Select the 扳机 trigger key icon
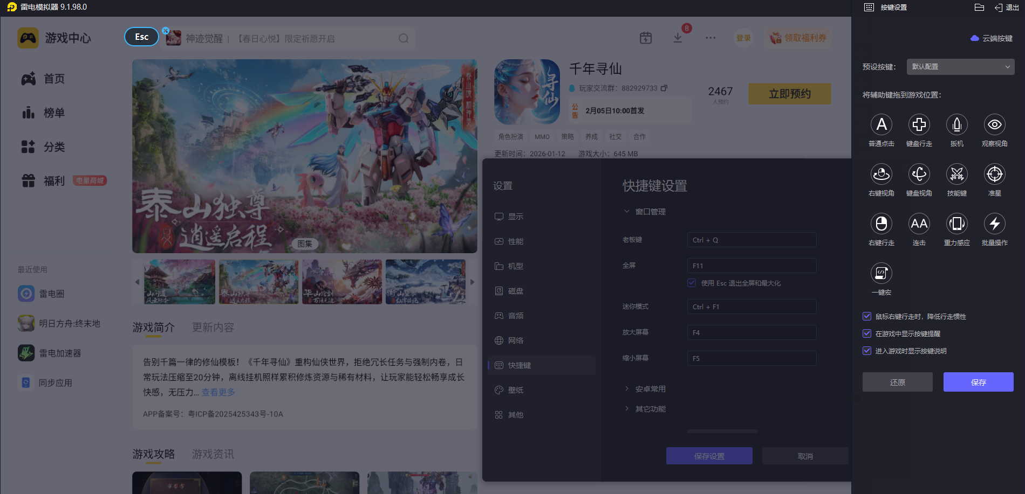This screenshot has width=1025, height=494. tap(957, 124)
